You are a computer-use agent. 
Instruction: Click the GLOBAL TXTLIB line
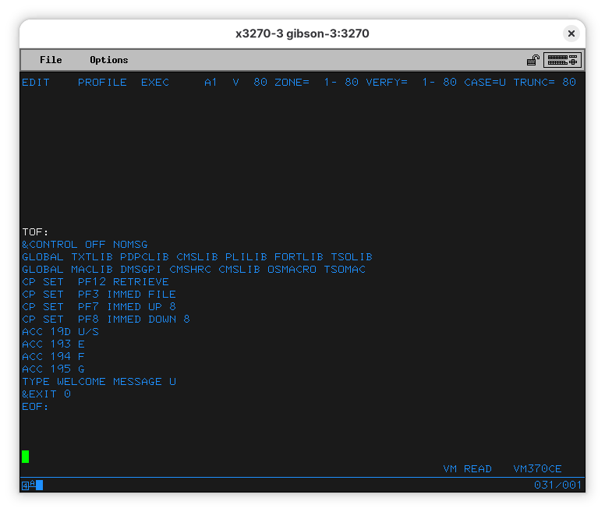coord(196,257)
